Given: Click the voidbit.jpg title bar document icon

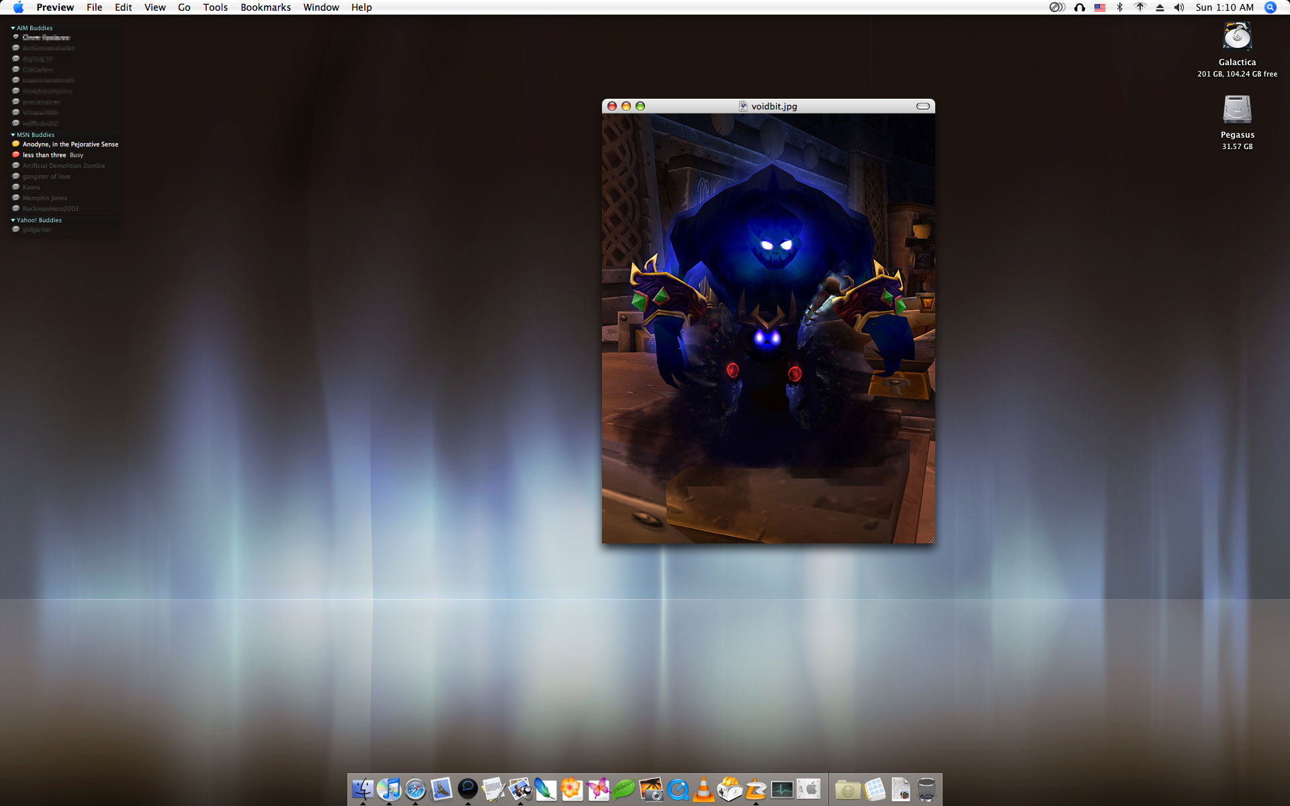Looking at the screenshot, I should pos(743,106).
